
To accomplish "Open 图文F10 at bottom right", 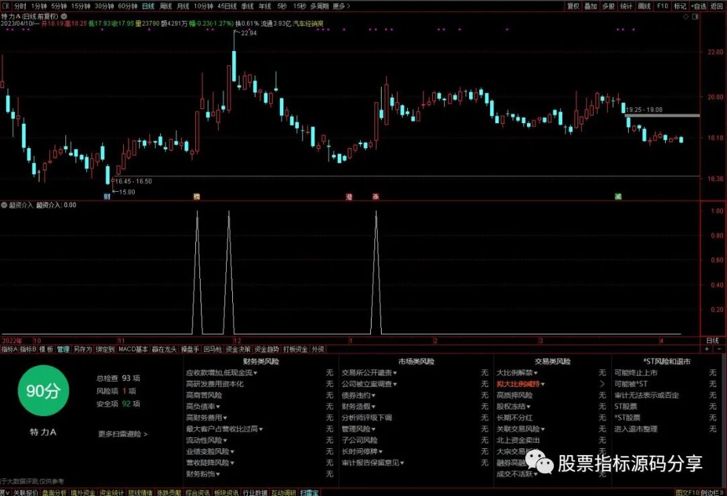I will point(687,492).
